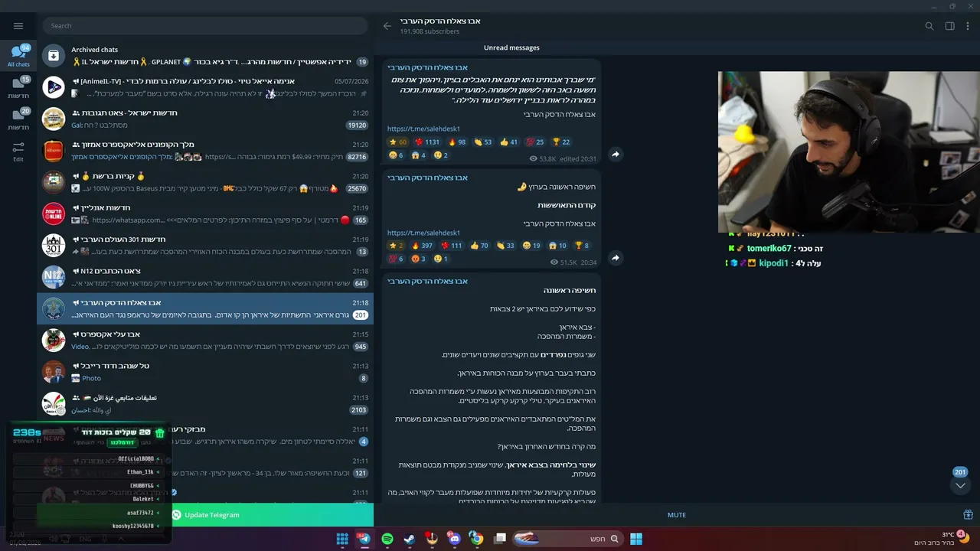The width and height of the screenshot is (980, 551).
Task: Switch to the חדשות folder with 15 unread
Action: tap(18, 88)
